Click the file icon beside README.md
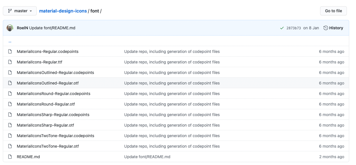 [x=10, y=157]
